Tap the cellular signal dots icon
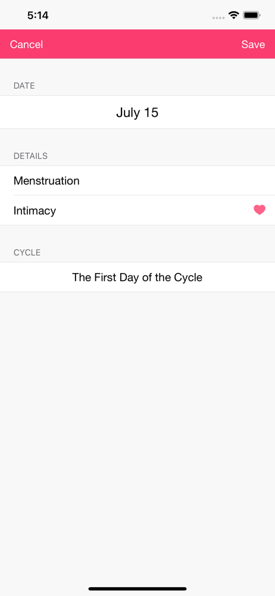The image size is (275, 596). [x=218, y=17]
